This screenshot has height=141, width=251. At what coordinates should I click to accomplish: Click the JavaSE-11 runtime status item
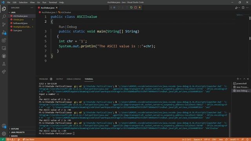pos(235,139)
